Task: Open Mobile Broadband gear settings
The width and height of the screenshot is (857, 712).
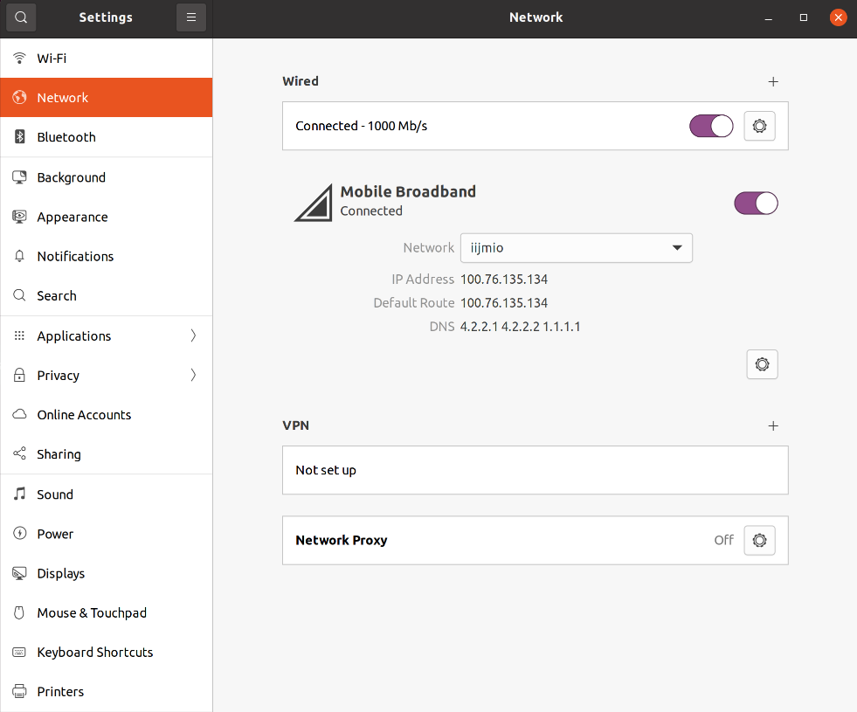Action: coord(762,364)
